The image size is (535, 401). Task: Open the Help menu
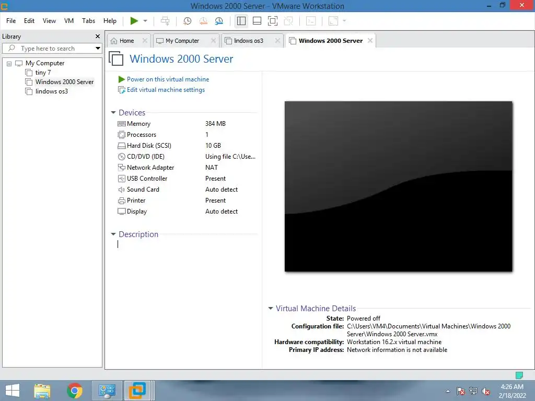pos(110,21)
